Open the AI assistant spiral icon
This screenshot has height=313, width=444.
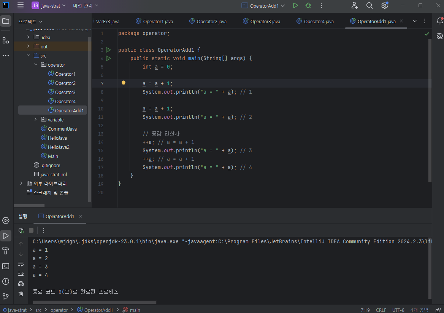point(439,36)
